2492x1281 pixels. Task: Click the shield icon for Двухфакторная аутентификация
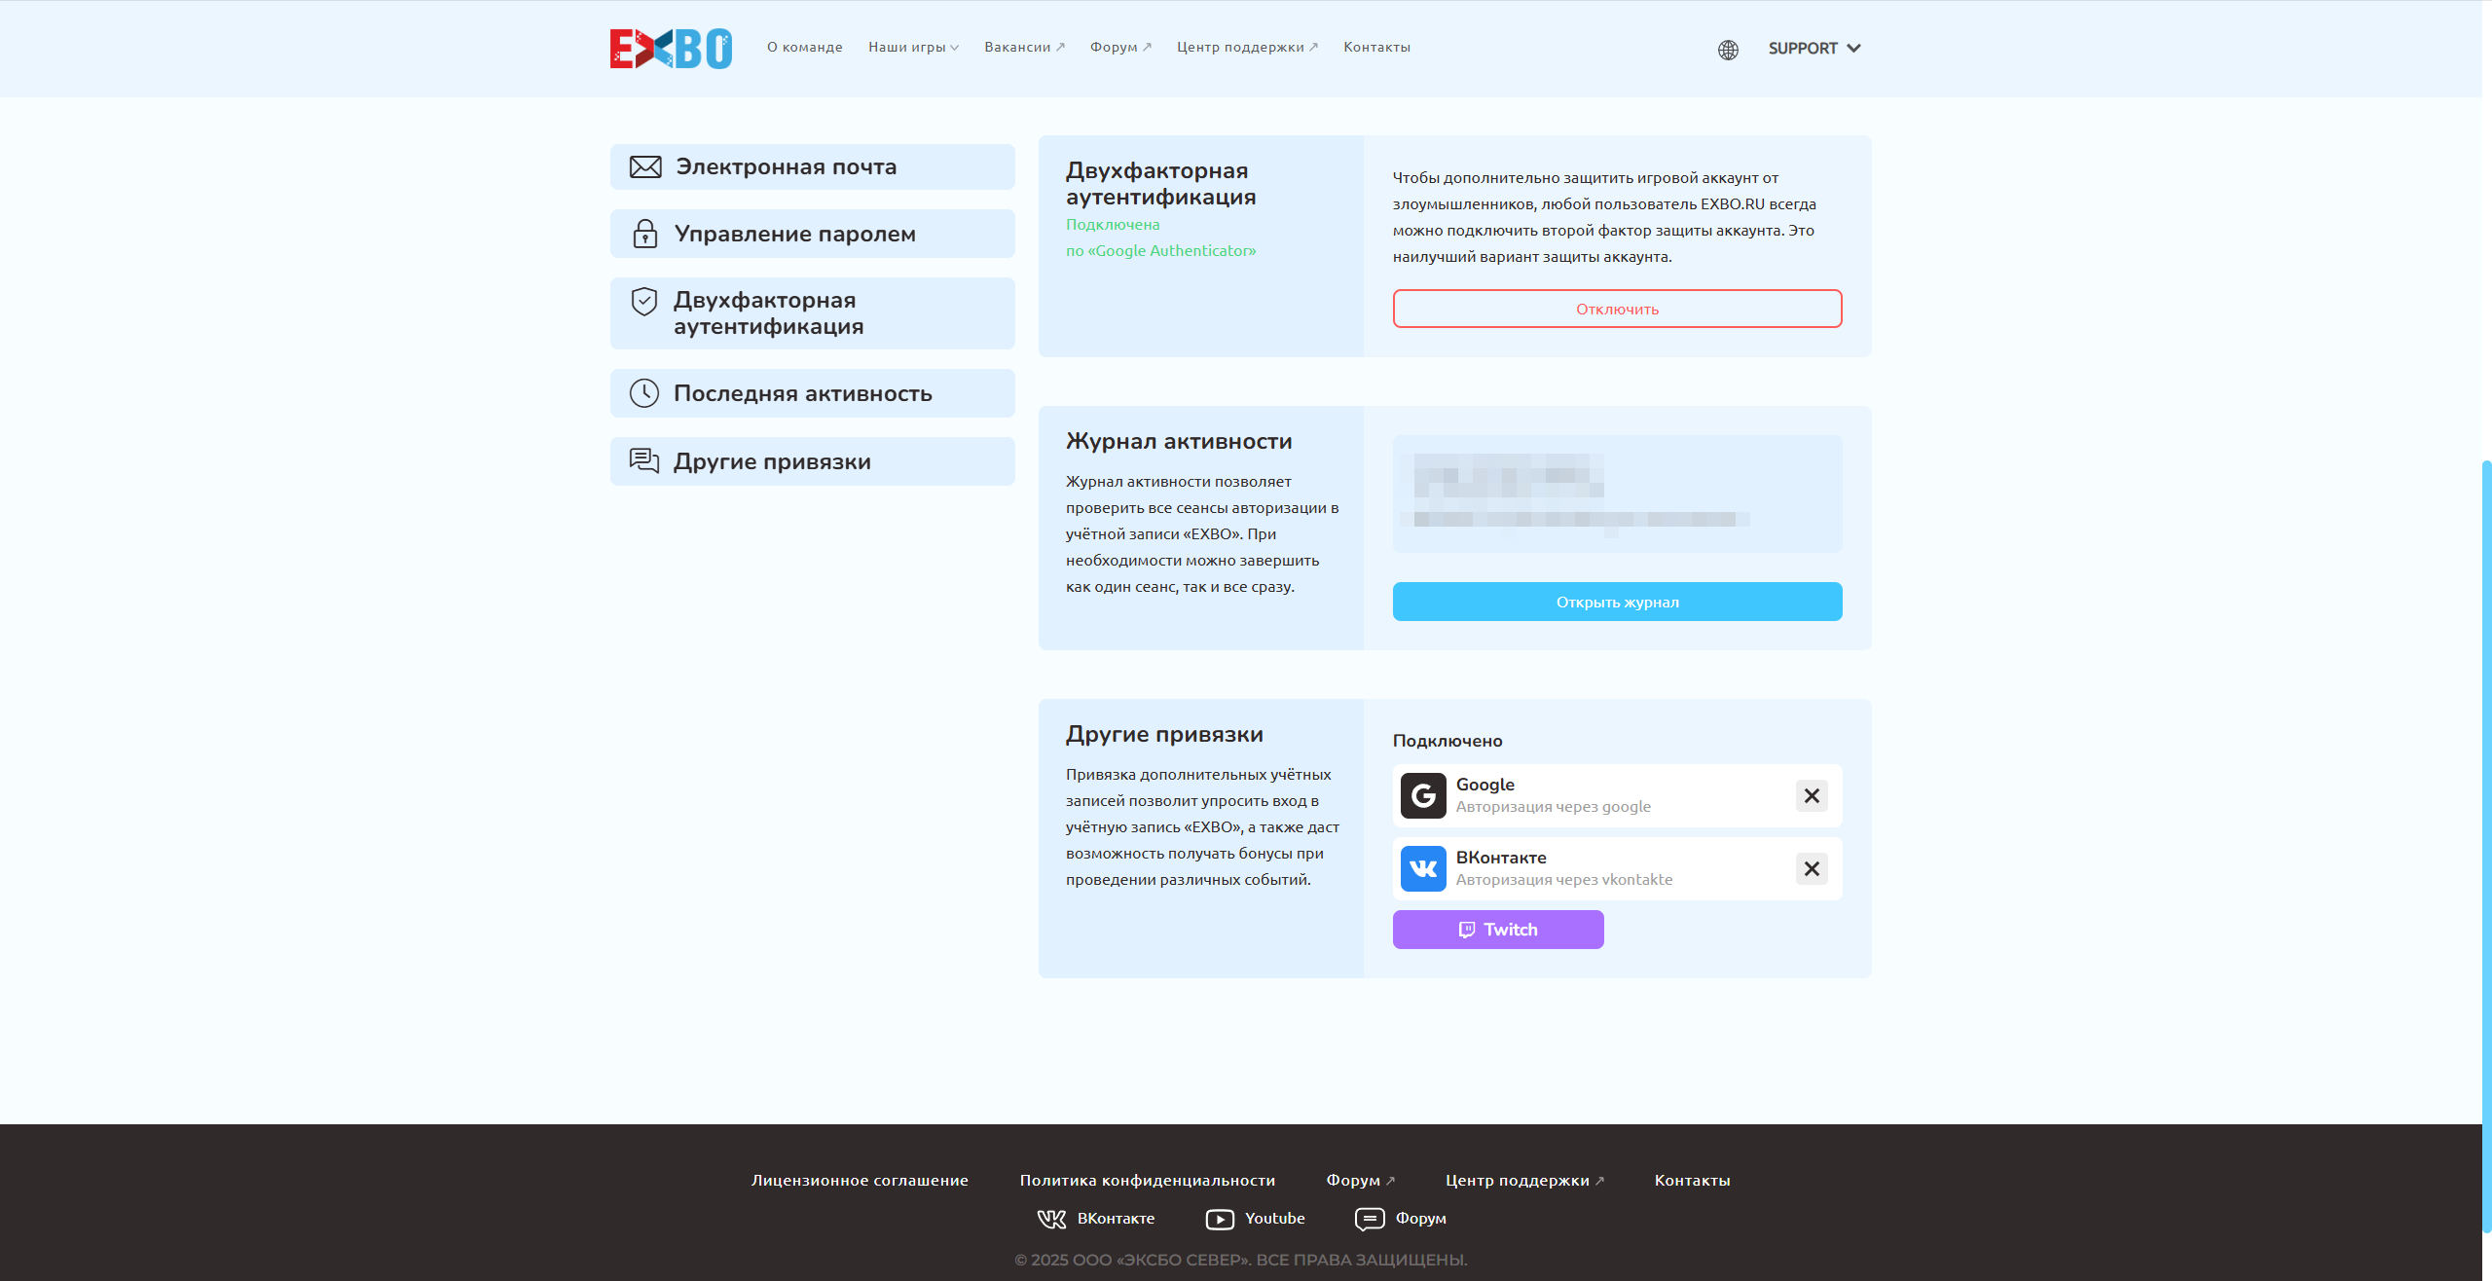click(x=644, y=302)
